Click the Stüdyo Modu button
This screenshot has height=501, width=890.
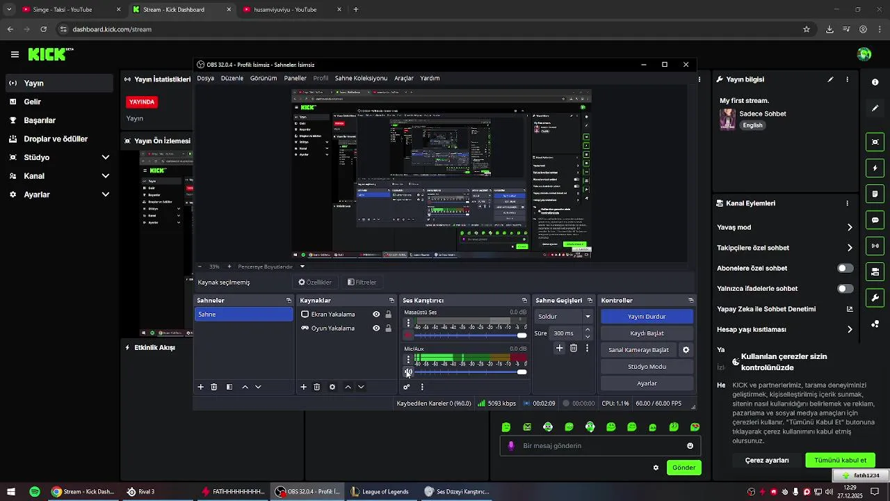coord(647,367)
